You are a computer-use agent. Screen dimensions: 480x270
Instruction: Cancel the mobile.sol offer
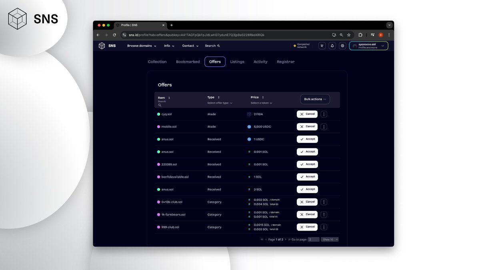tap(307, 126)
